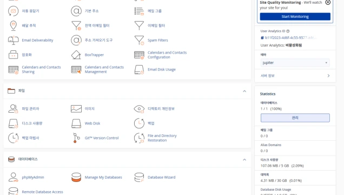
Task: Click the Start Monitoring button
Action: click(295, 16)
